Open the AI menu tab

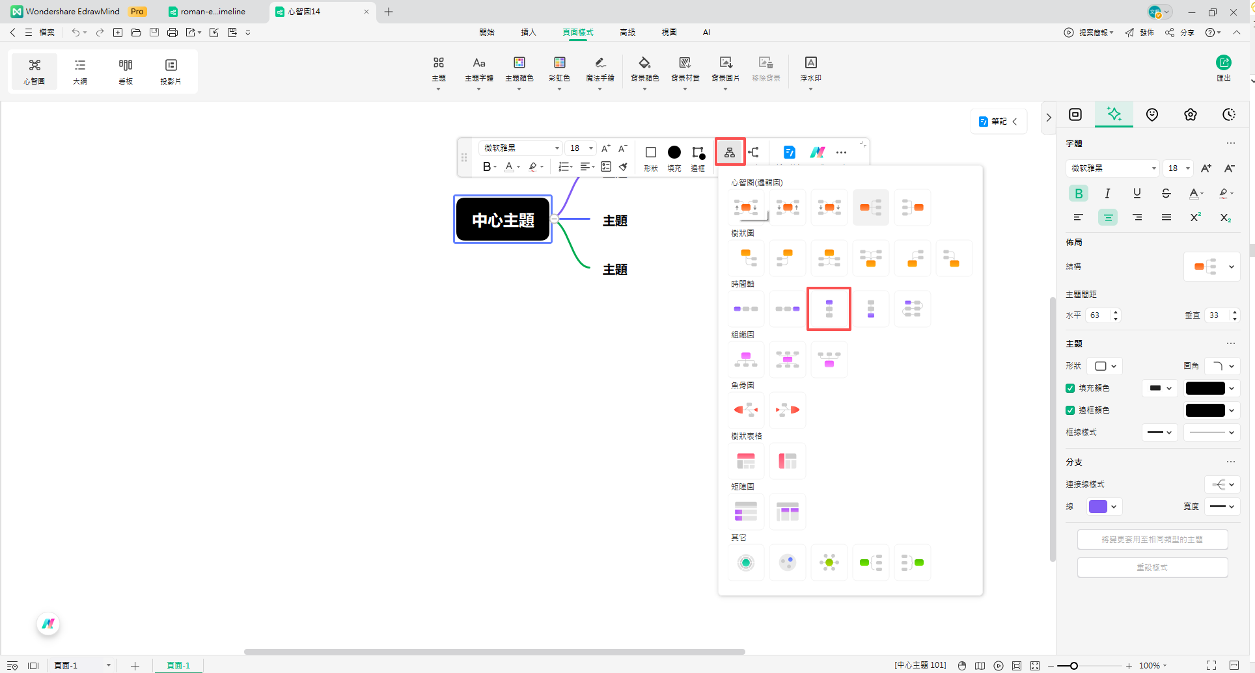pos(706,32)
